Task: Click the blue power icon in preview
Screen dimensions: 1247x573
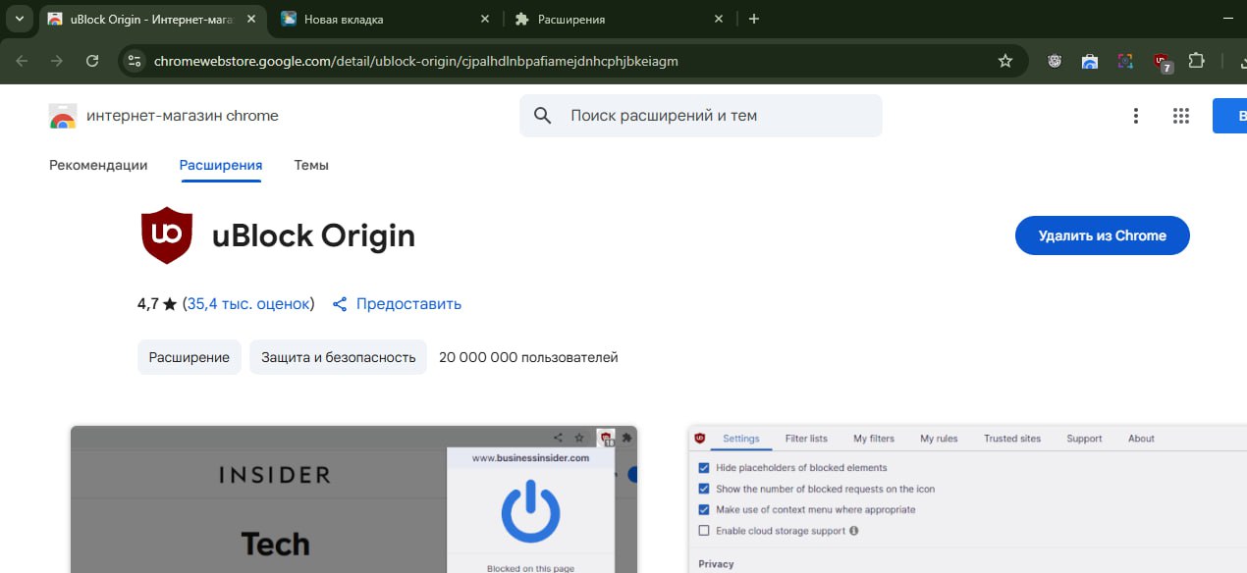Action: [530, 510]
